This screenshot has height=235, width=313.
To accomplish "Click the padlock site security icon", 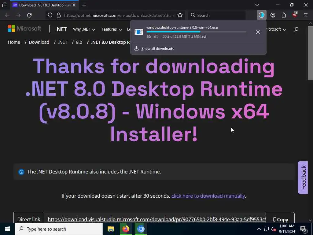I will tap(58, 15).
